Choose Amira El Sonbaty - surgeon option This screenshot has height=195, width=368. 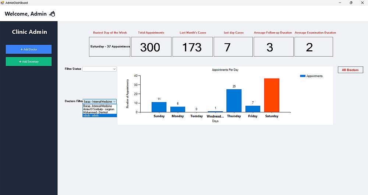(x=99, y=109)
